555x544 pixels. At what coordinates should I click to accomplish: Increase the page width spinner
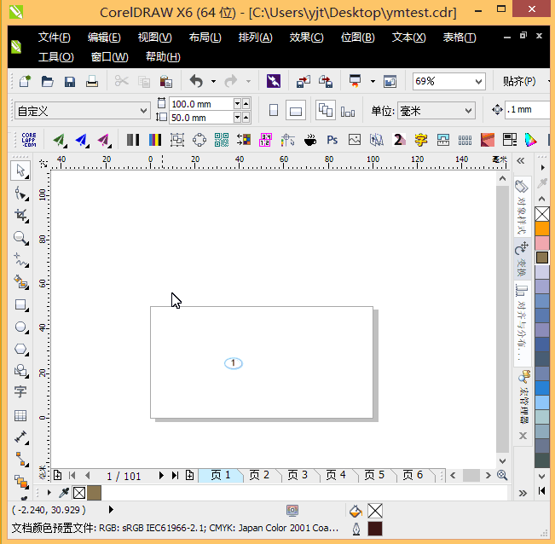coord(246,103)
